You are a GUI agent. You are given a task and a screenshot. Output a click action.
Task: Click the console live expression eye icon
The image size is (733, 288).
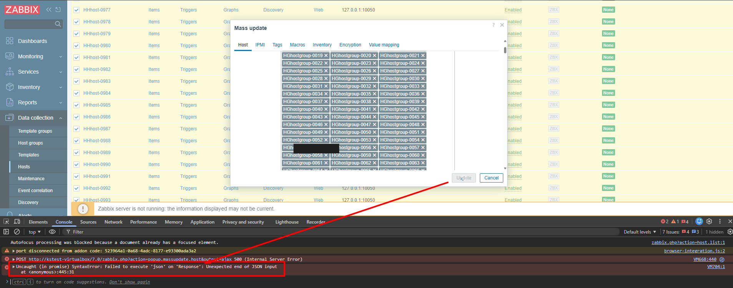[x=52, y=232]
